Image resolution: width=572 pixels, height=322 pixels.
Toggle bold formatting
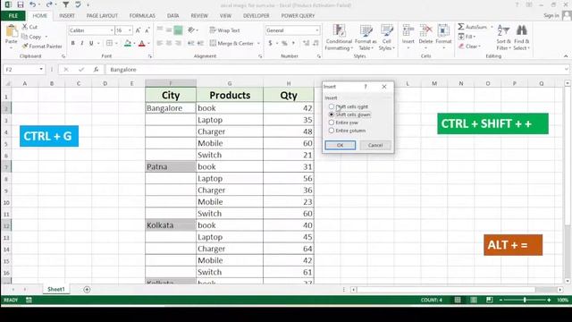pos(73,43)
